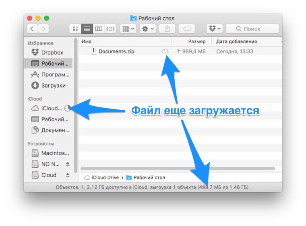Open the gear action menu
This screenshot has height=226, width=306.
(x=148, y=29)
